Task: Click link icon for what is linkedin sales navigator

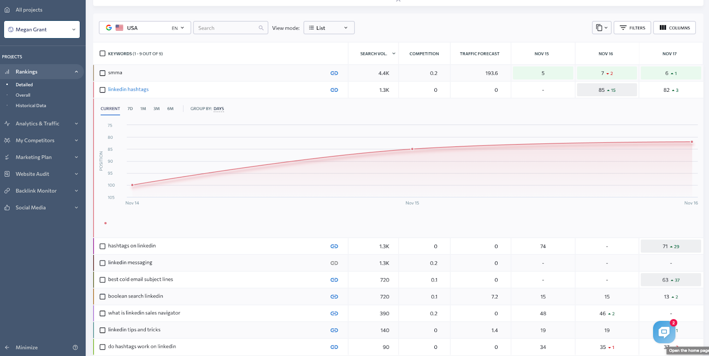Action: [334, 313]
